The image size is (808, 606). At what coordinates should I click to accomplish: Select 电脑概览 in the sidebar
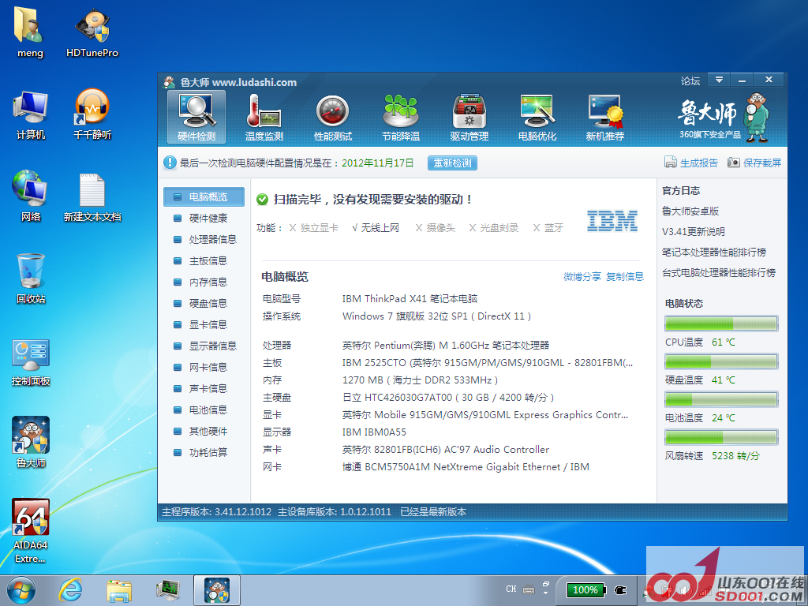point(204,196)
